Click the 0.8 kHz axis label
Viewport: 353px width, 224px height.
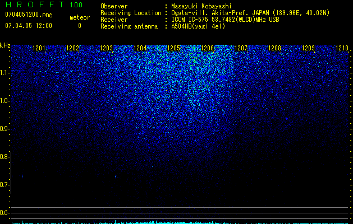tap(4, 157)
